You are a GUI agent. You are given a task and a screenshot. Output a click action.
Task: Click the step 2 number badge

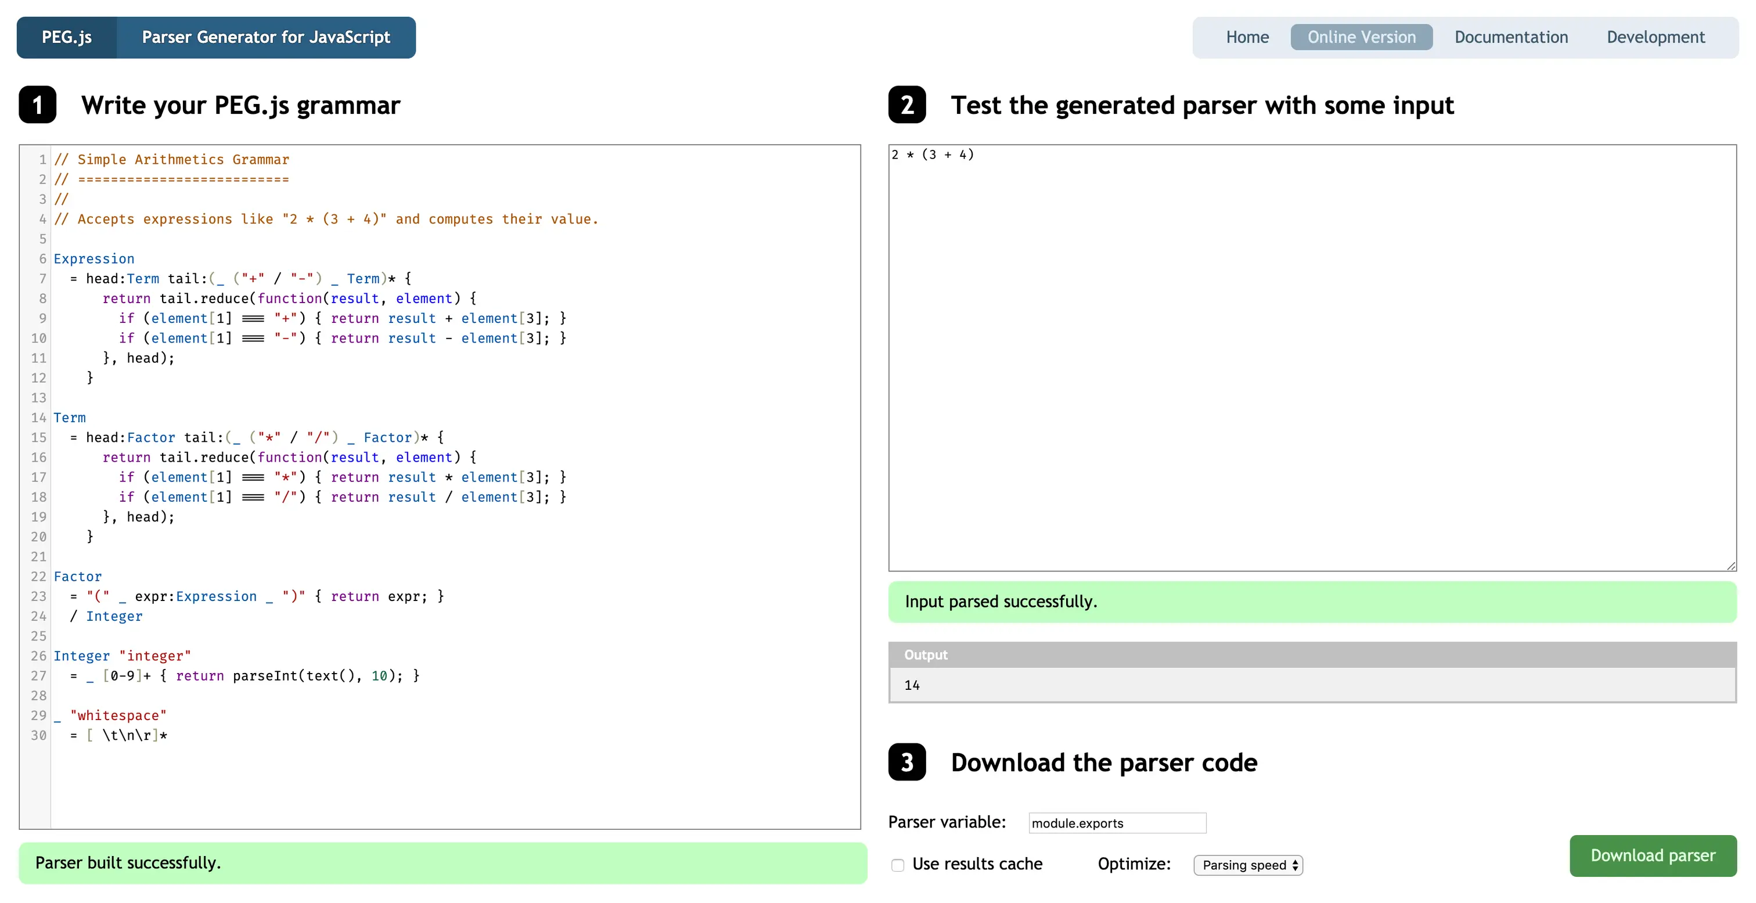906,105
